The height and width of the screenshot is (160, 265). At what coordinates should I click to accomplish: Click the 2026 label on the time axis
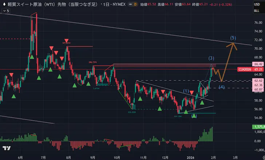coord(190,157)
